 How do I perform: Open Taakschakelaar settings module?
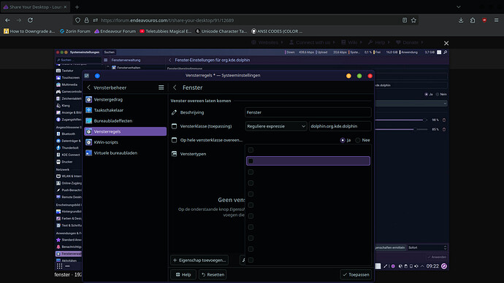coord(126,110)
